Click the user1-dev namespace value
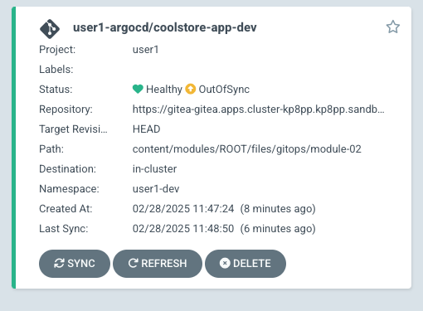This screenshot has height=311, width=423. (156, 189)
